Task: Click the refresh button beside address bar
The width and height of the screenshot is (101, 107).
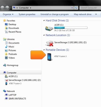Action: point(76,8)
